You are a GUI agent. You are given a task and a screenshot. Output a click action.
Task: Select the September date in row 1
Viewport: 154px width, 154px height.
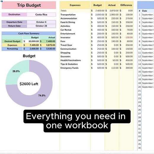[x=148, y=15]
